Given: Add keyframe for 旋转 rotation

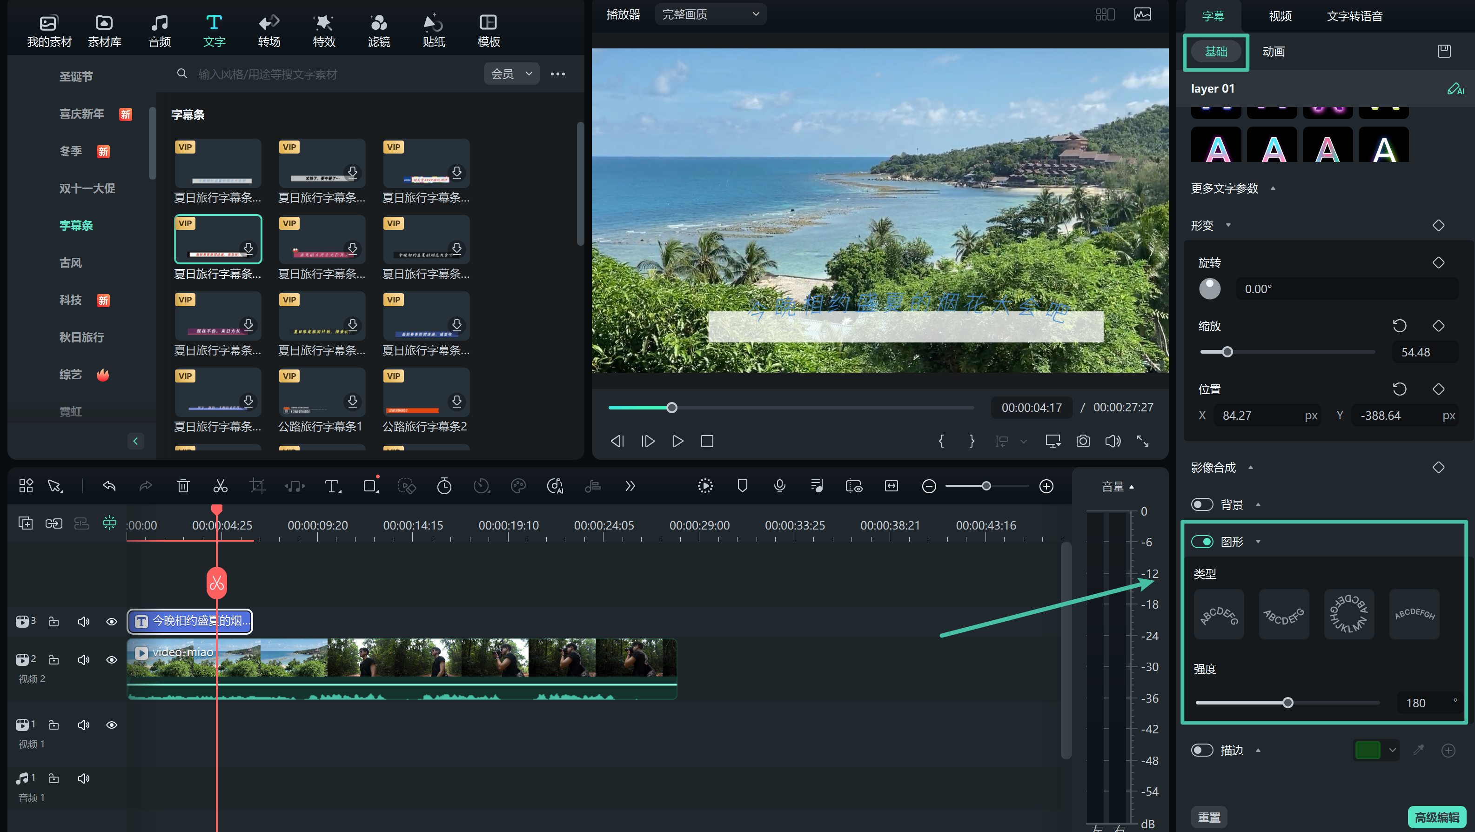Looking at the screenshot, I should pos(1438,263).
